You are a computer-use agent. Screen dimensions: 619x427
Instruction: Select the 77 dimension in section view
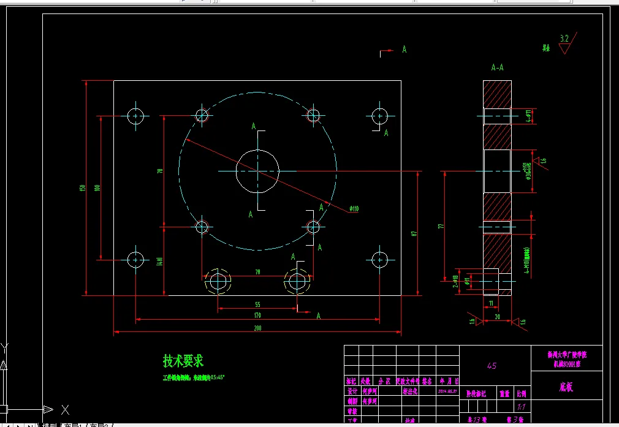click(441, 226)
